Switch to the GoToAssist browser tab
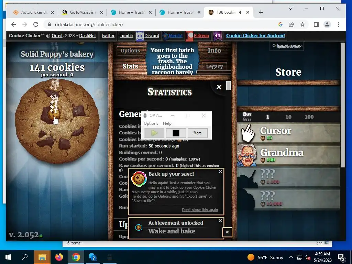 point(82,12)
